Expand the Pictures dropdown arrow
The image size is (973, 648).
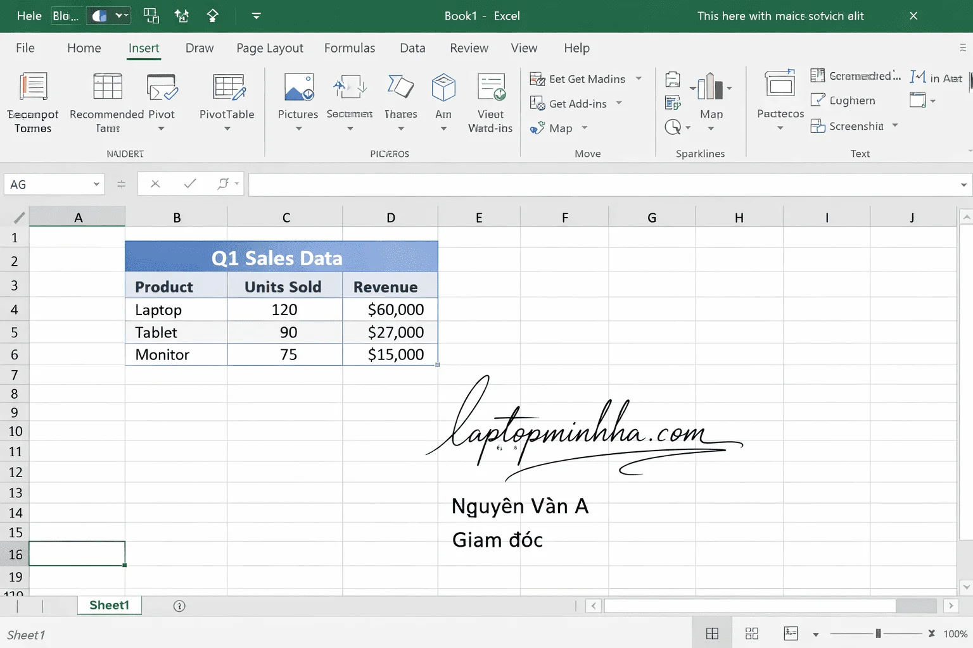298,127
